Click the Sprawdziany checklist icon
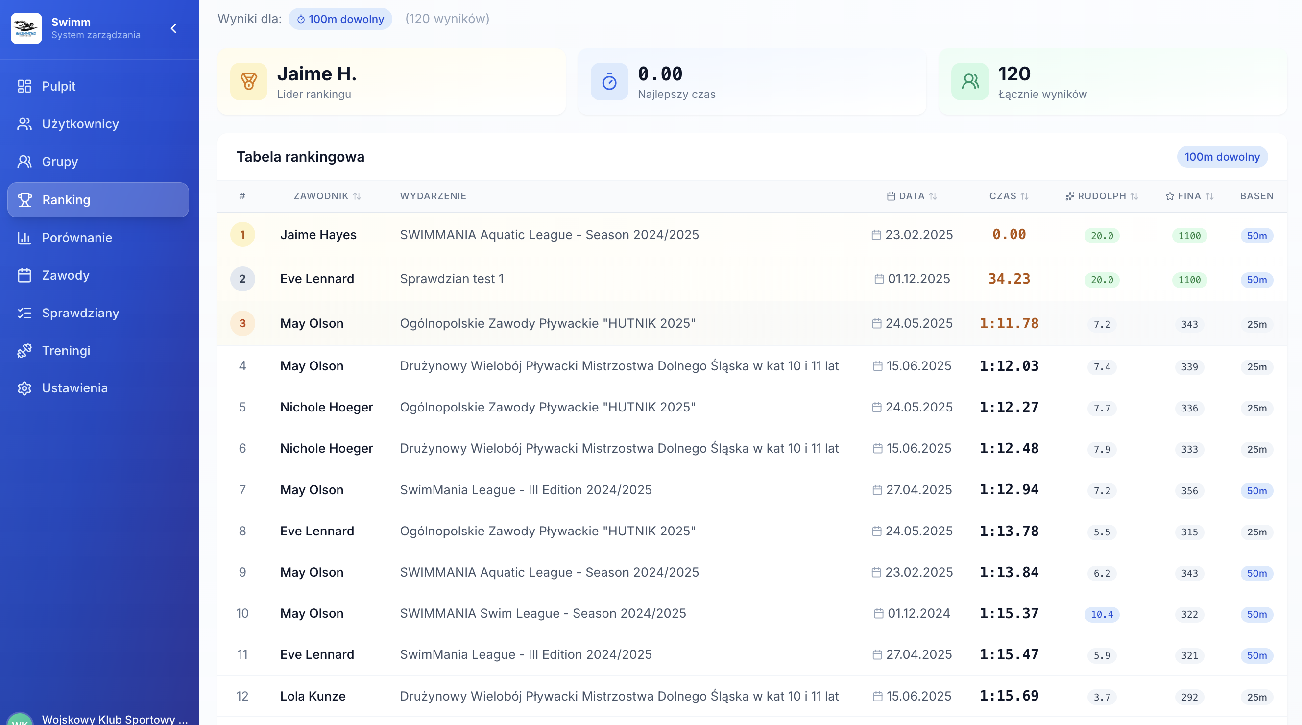1302x725 pixels. (x=24, y=313)
